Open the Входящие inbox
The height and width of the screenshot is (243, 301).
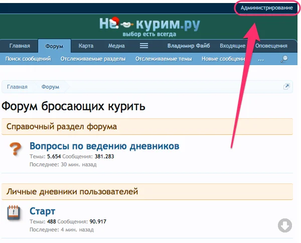pos(232,46)
